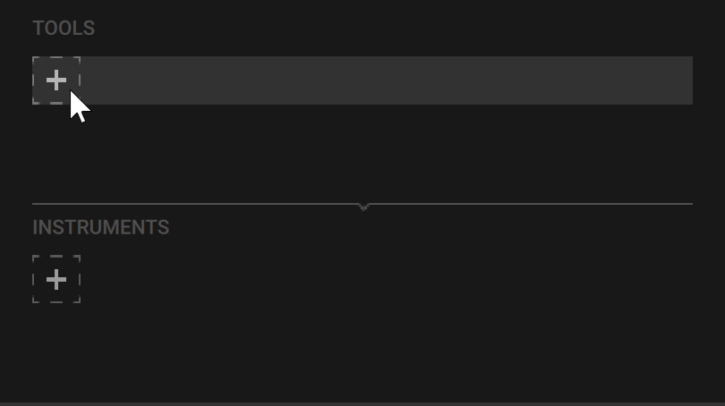
Task: Open the tool picker via plus icon
Action: (x=56, y=80)
